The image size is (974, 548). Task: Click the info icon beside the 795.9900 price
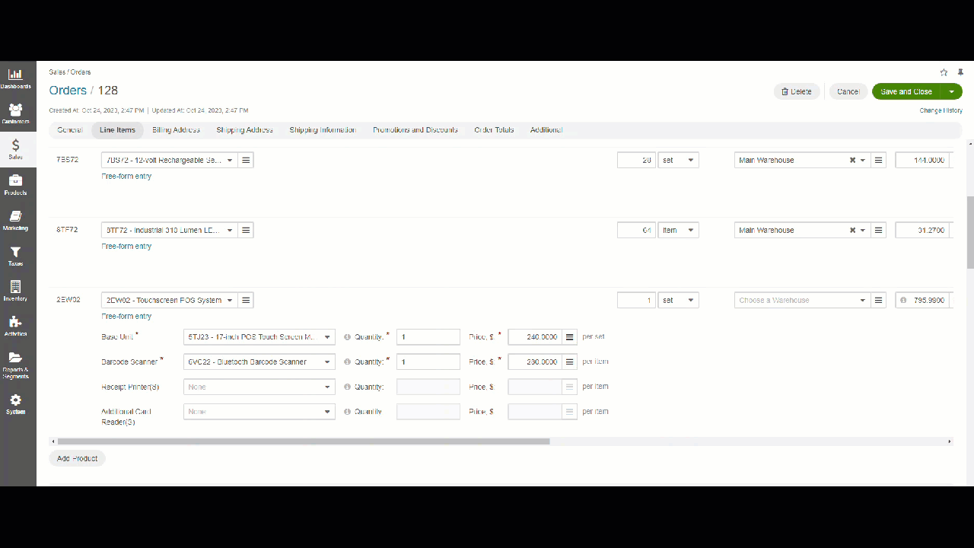(x=903, y=300)
